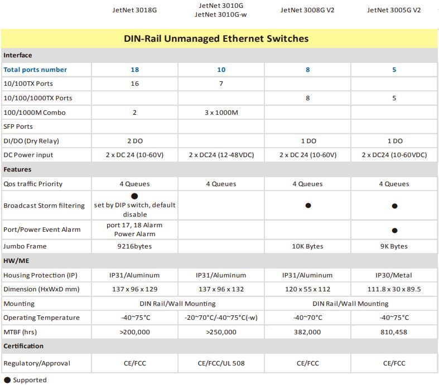Click total ports value 10
The height and width of the screenshot is (385, 439).
221,70
